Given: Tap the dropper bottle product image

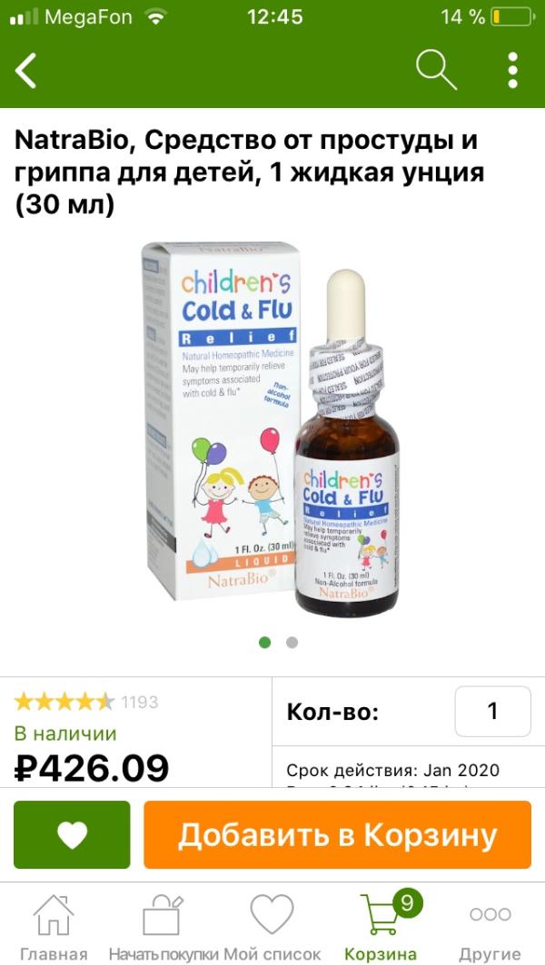Looking at the screenshot, I should 347,443.
